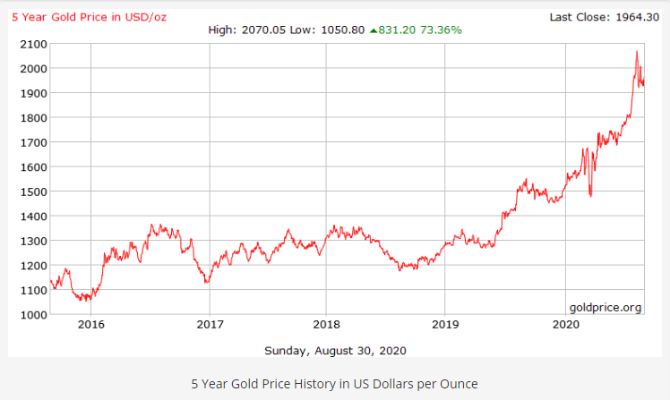Click the goldprice.org watermark link
This screenshot has width=670, height=400.
pyautogui.click(x=605, y=307)
